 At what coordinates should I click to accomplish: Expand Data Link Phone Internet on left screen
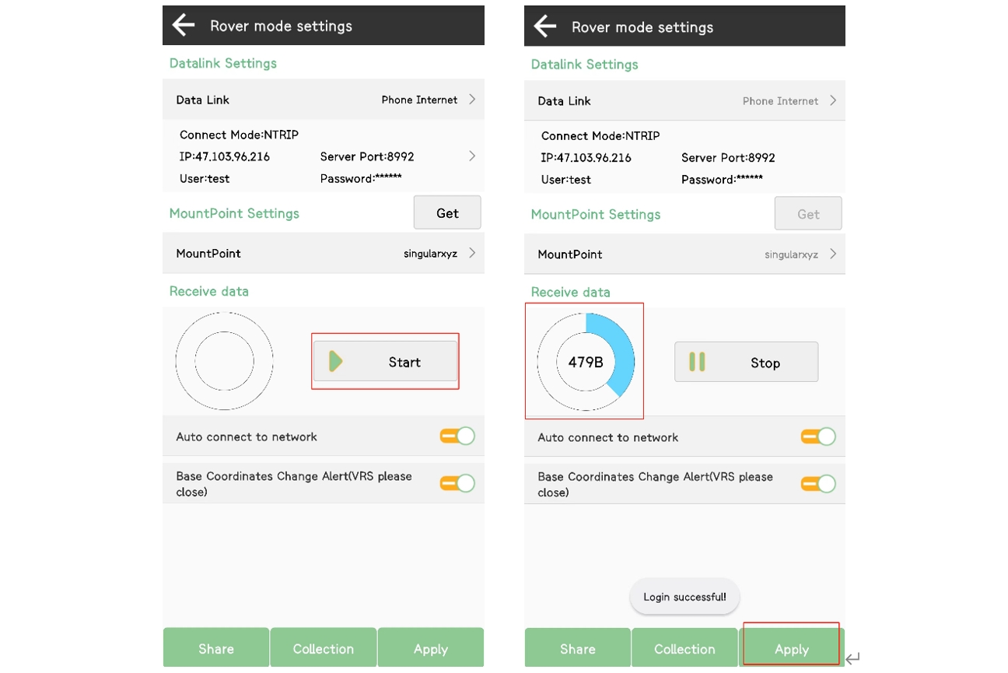tap(472, 100)
